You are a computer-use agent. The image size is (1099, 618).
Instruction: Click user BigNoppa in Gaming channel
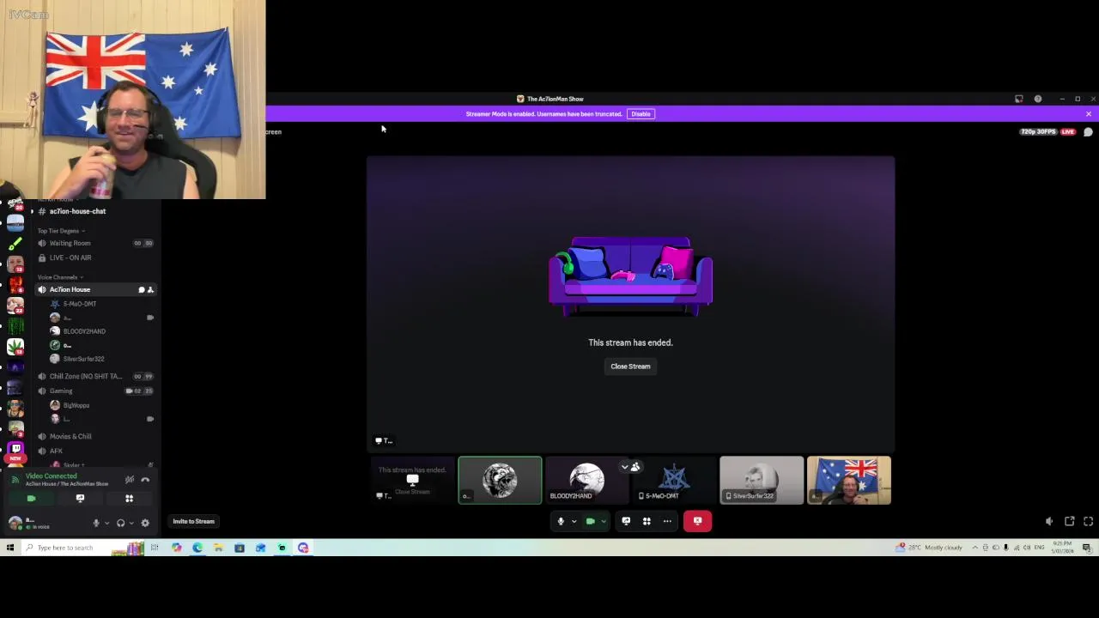(76, 405)
